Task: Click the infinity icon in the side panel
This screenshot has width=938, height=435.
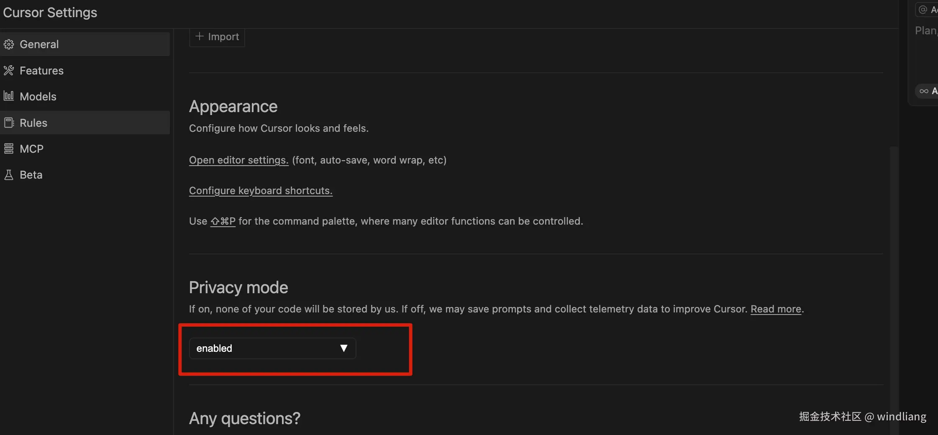Action: (x=924, y=91)
